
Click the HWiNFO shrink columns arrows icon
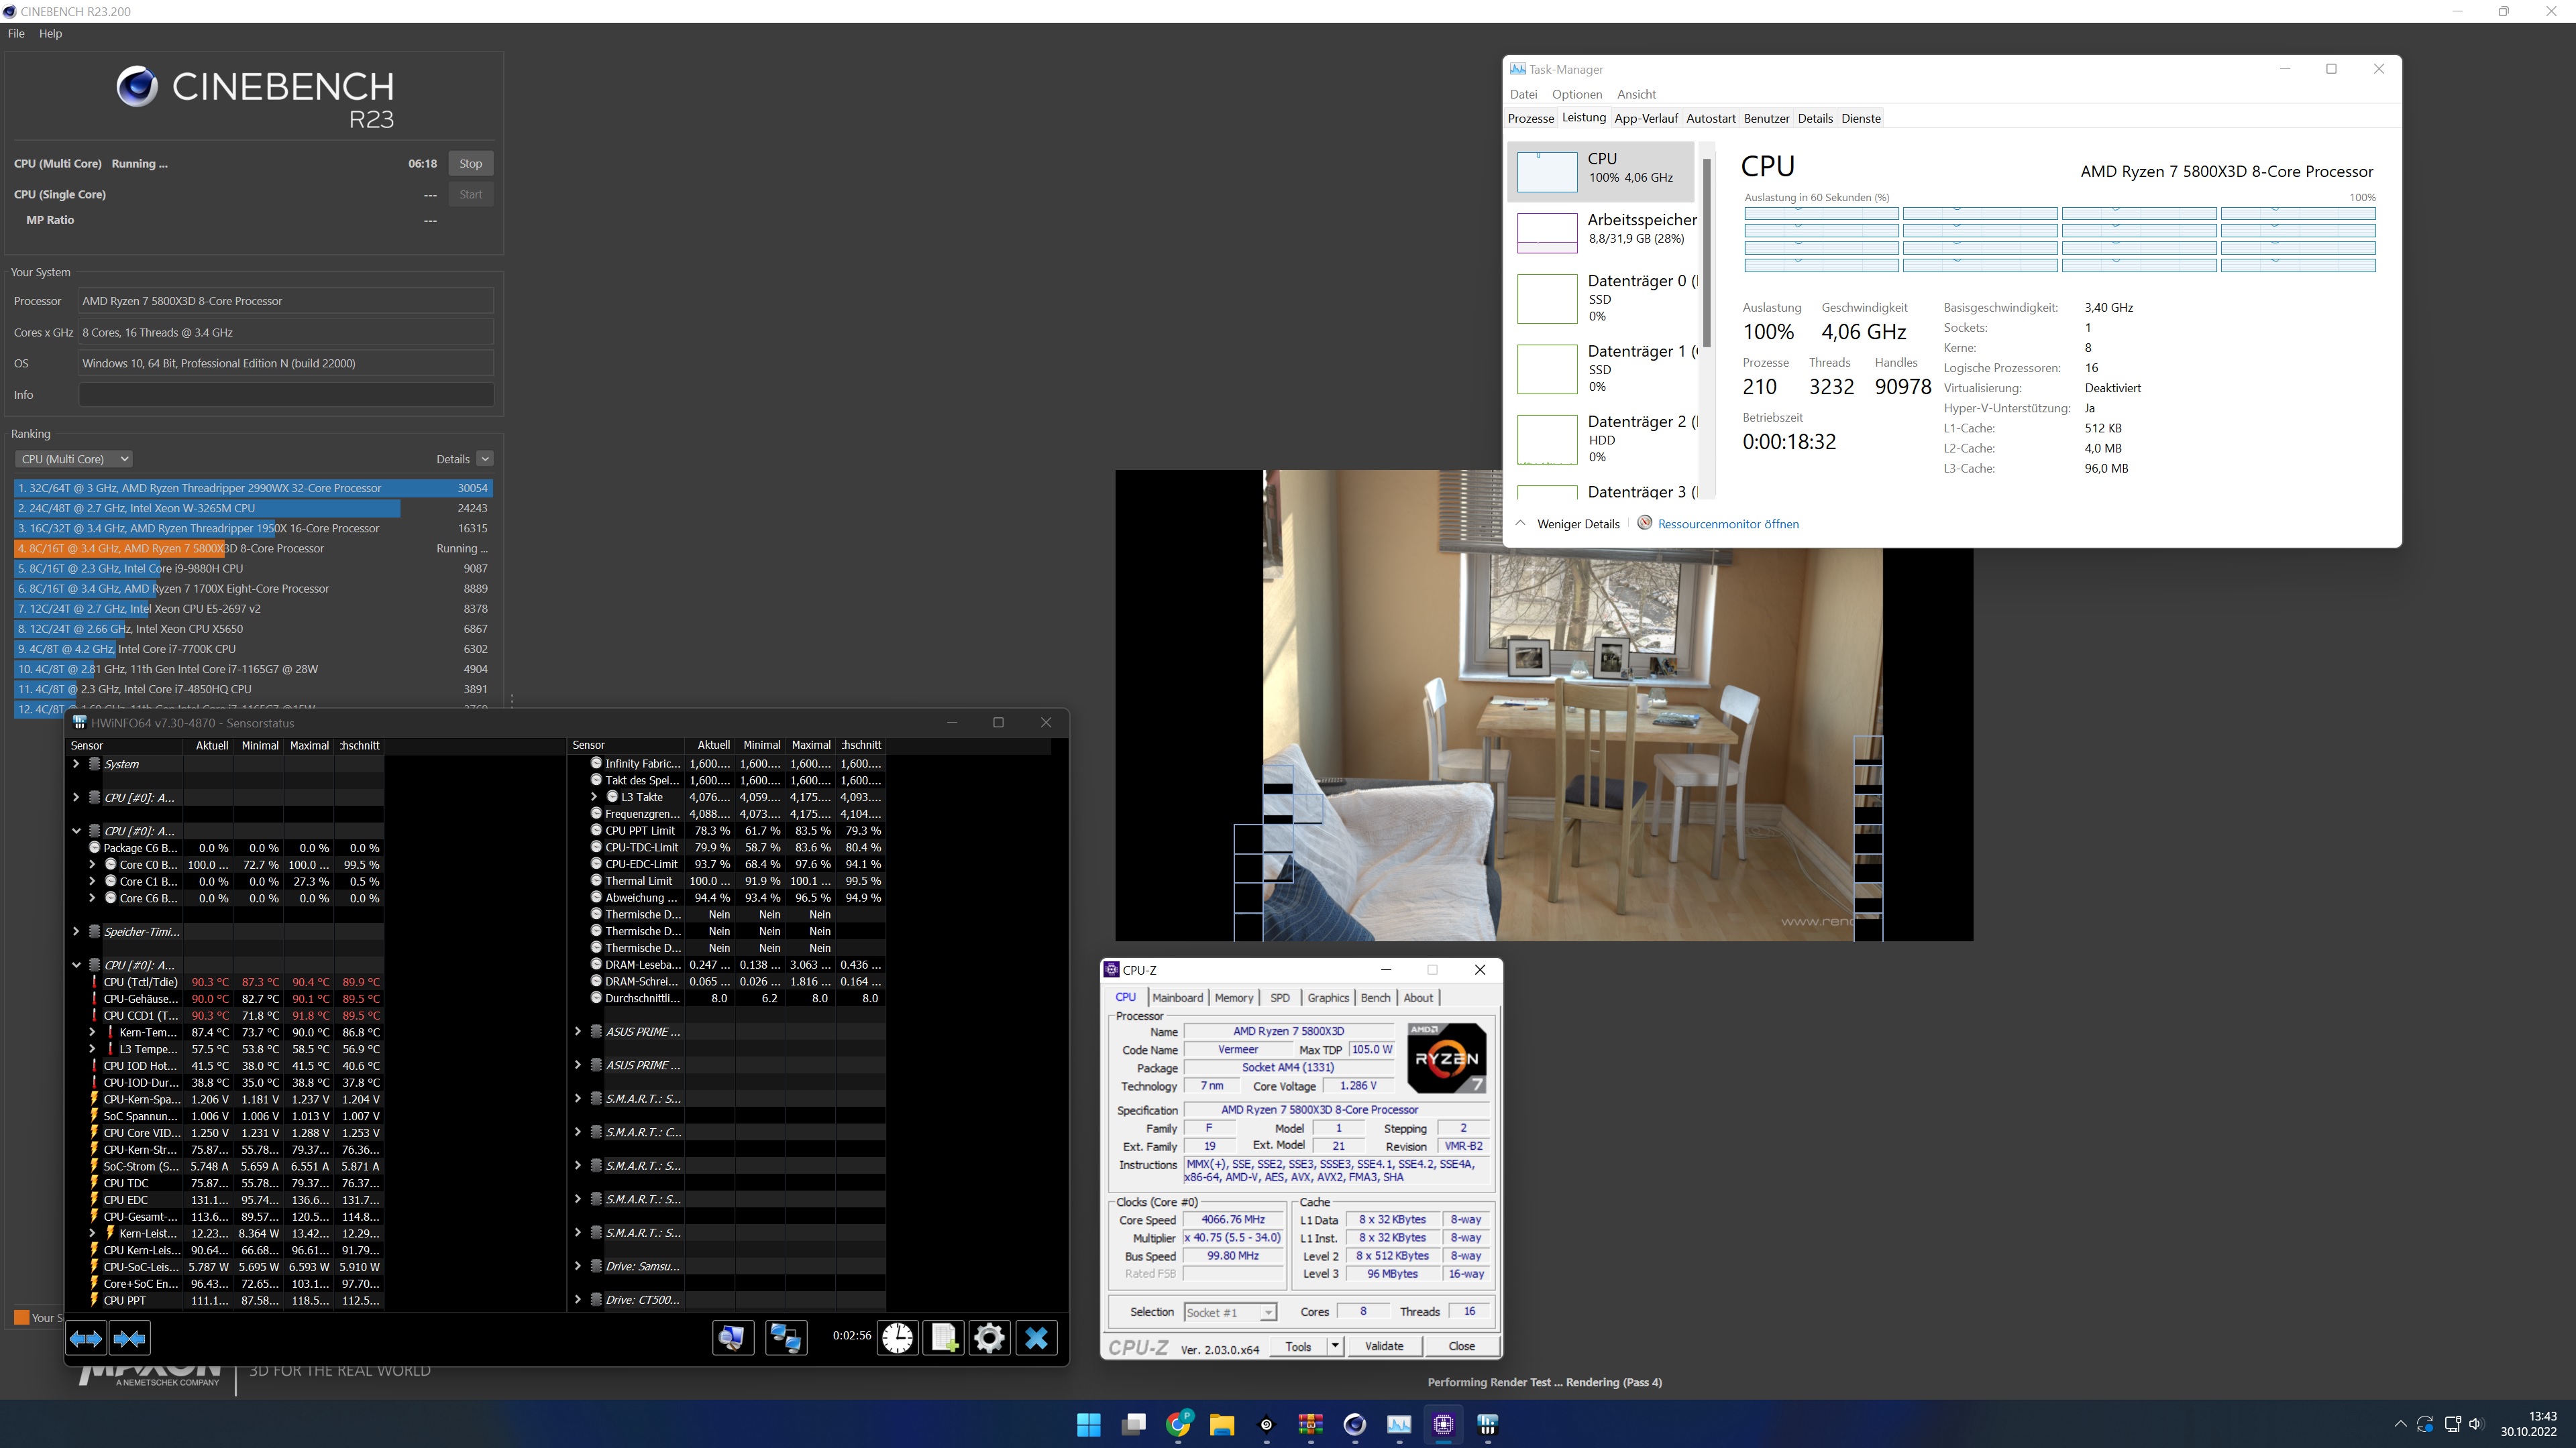130,1338
